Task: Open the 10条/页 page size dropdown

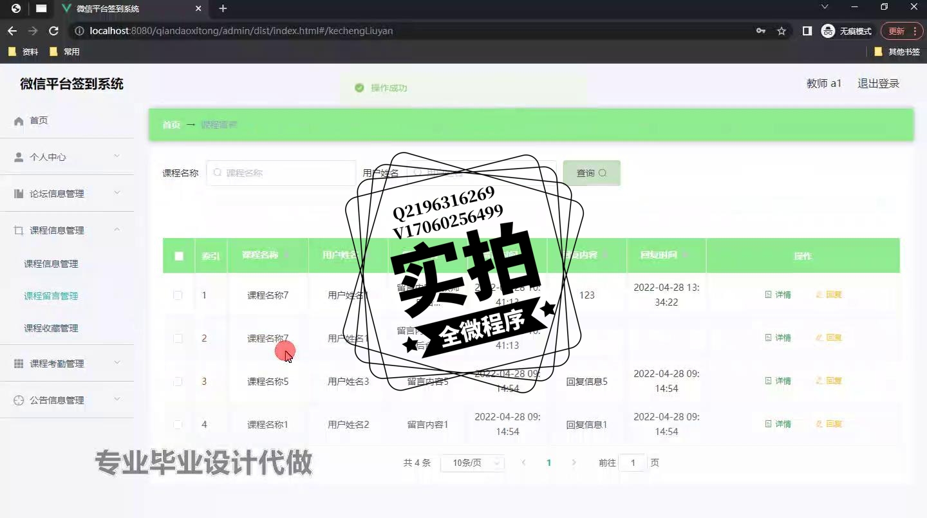Action: click(473, 463)
